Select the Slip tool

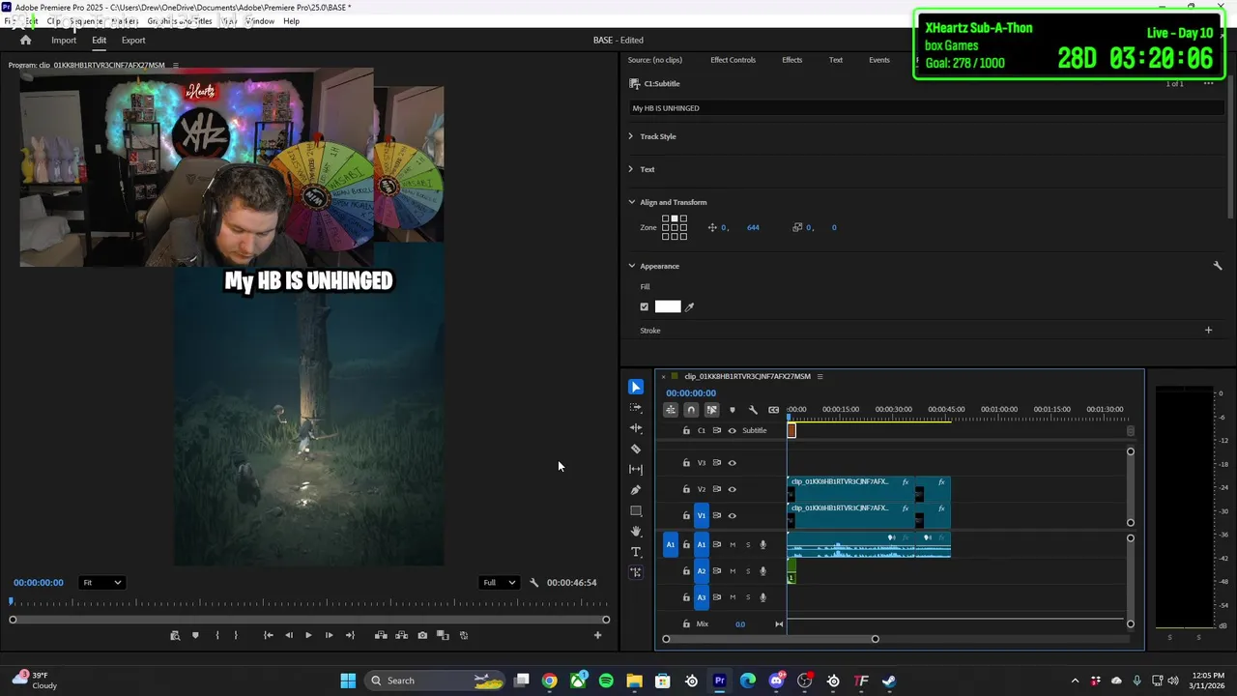636,470
